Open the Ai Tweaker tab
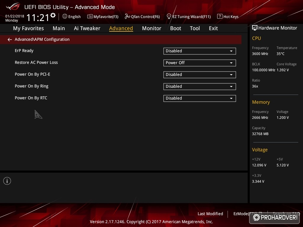This screenshot has width=303, height=227. (87, 28)
